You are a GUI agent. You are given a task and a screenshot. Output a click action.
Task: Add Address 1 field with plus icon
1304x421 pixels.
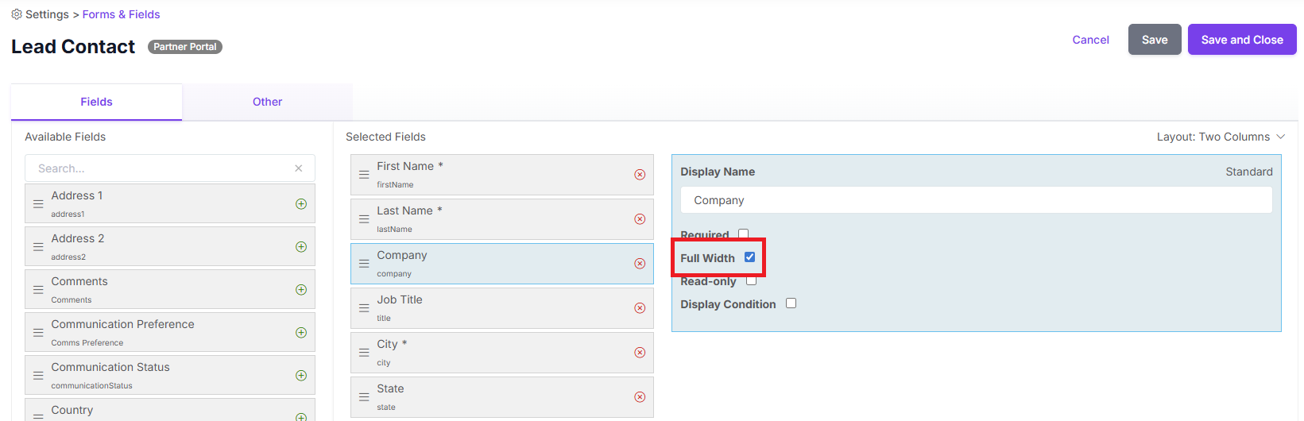click(301, 204)
